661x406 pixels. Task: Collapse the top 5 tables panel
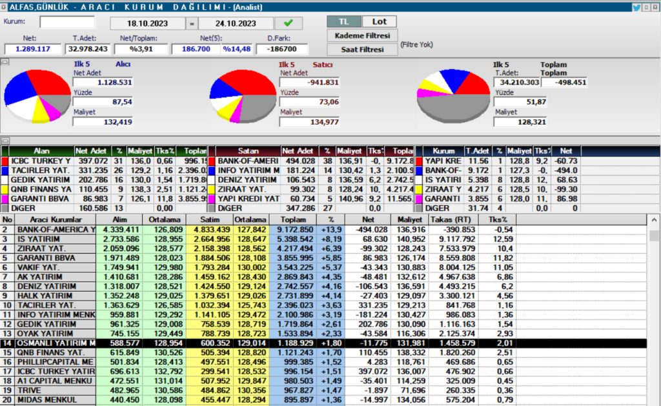tap(5, 140)
